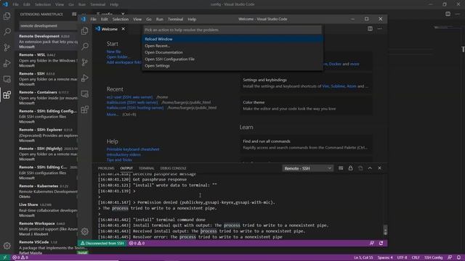Click Find and run all commands item
Image resolution: width=465 pixels, height=261 pixels.
click(306, 144)
